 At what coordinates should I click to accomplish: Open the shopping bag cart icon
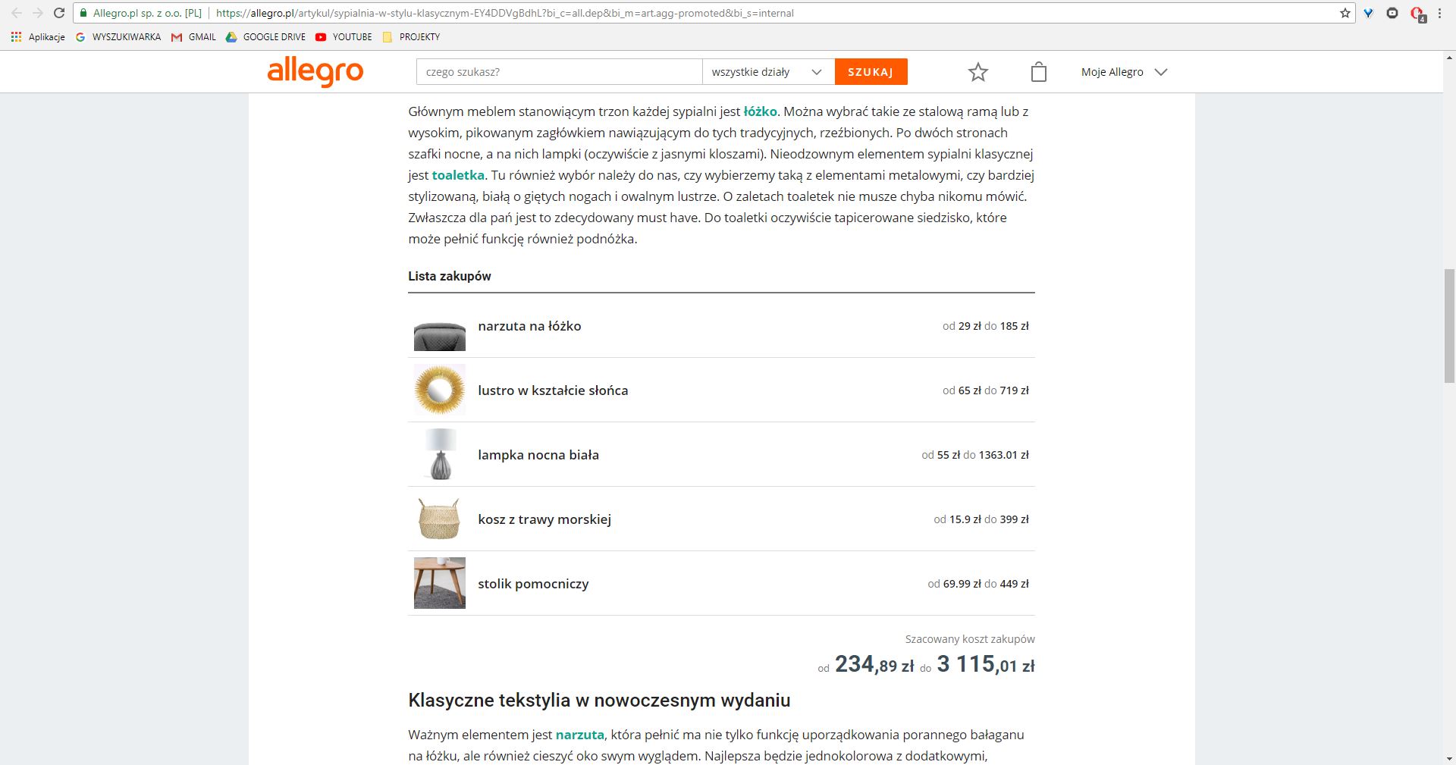1039,72
